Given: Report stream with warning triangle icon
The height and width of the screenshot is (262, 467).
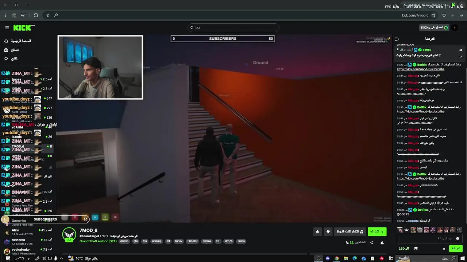Looking at the screenshot, I should click(x=382, y=243).
